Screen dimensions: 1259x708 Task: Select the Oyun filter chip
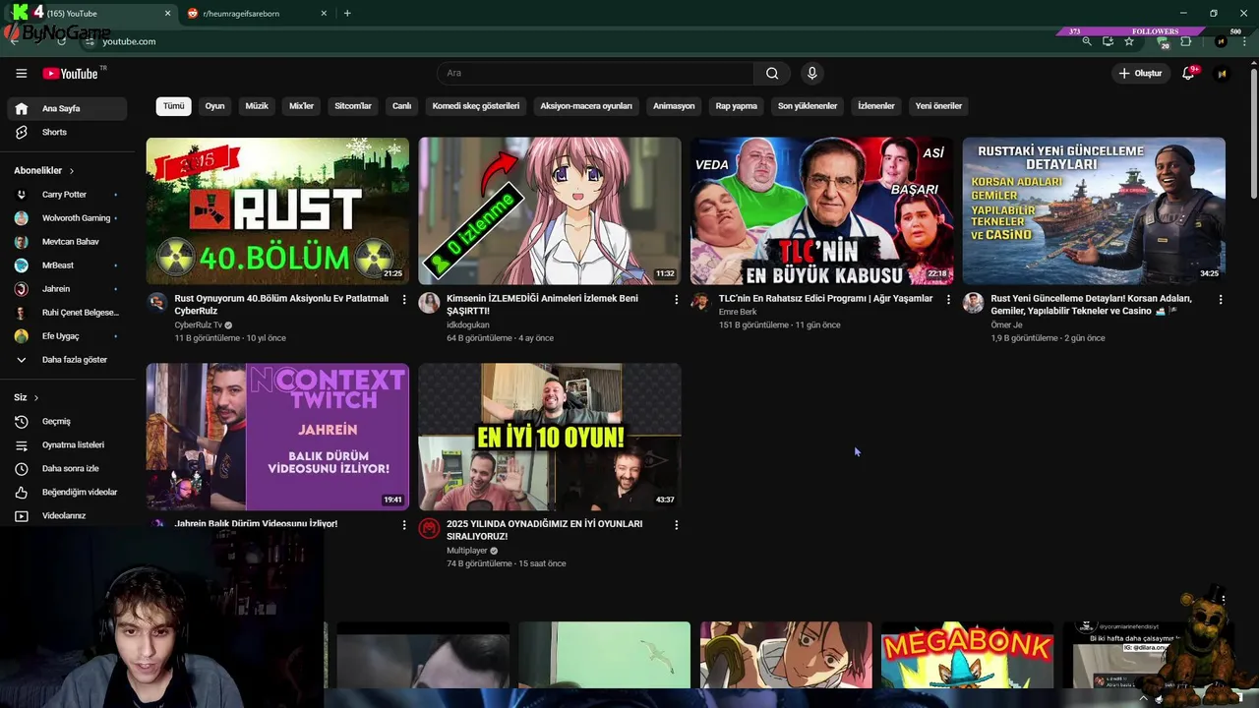[x=214, y=106]
